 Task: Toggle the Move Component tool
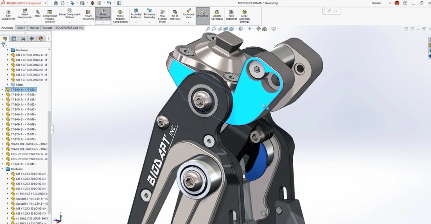103,14
